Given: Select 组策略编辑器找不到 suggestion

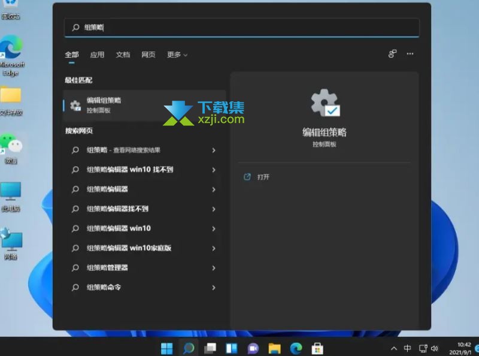Looking at the screenshot, I should 144,209.
